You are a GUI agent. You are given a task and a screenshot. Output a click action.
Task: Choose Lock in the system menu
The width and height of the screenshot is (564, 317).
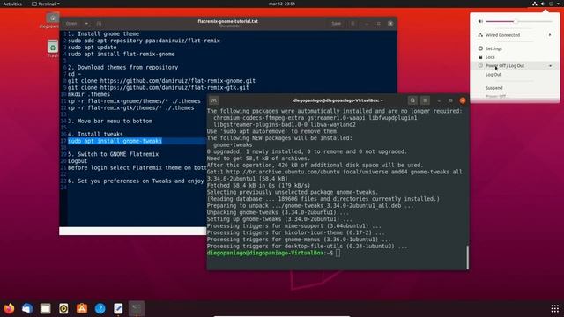[490, 57]
